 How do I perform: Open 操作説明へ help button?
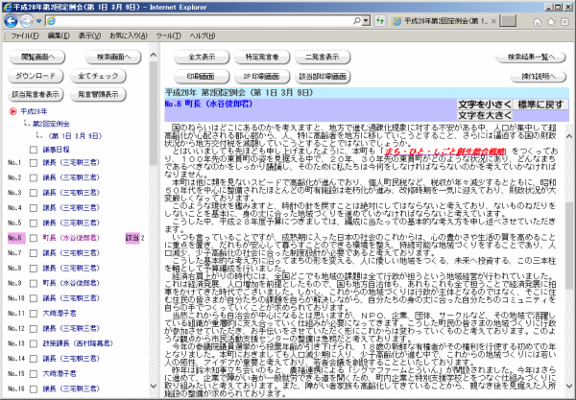coord(539,77)
